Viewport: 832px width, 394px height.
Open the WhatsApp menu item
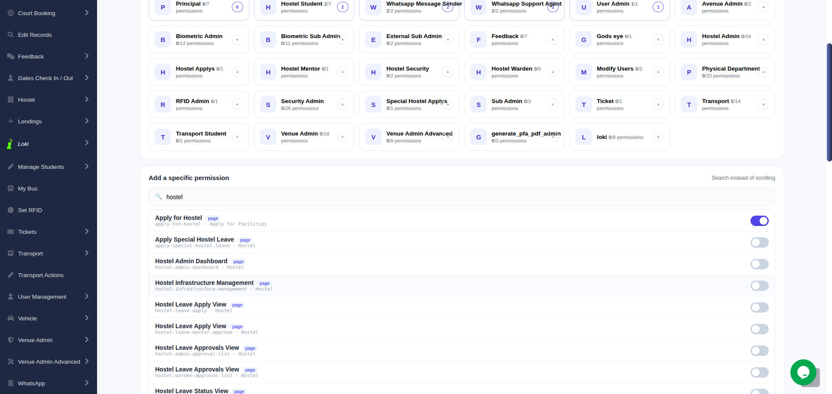49,383
